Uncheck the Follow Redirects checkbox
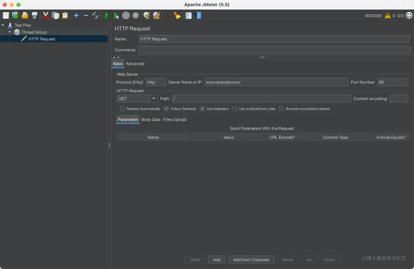 (166, 109)
